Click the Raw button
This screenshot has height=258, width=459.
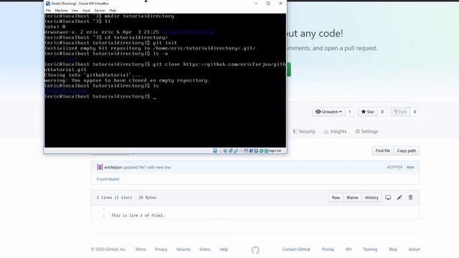(x=336, y=198)
